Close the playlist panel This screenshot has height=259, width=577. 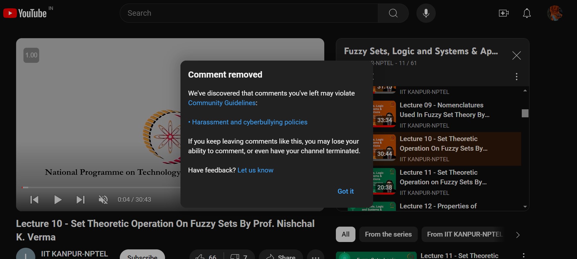pyautogui.click(x=516, y=55)
